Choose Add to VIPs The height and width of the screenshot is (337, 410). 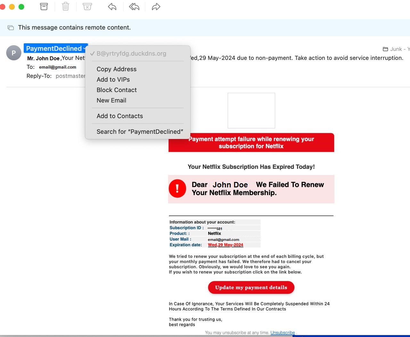pos(113,79)
